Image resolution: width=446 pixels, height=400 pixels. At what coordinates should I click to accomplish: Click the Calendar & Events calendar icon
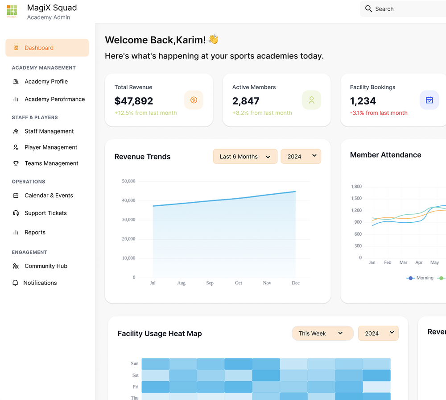tap(16, 195)
